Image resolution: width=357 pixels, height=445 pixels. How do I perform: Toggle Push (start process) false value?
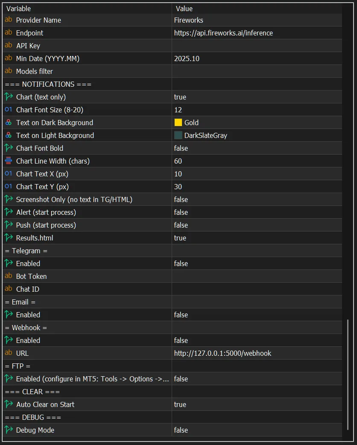point(257,225)
